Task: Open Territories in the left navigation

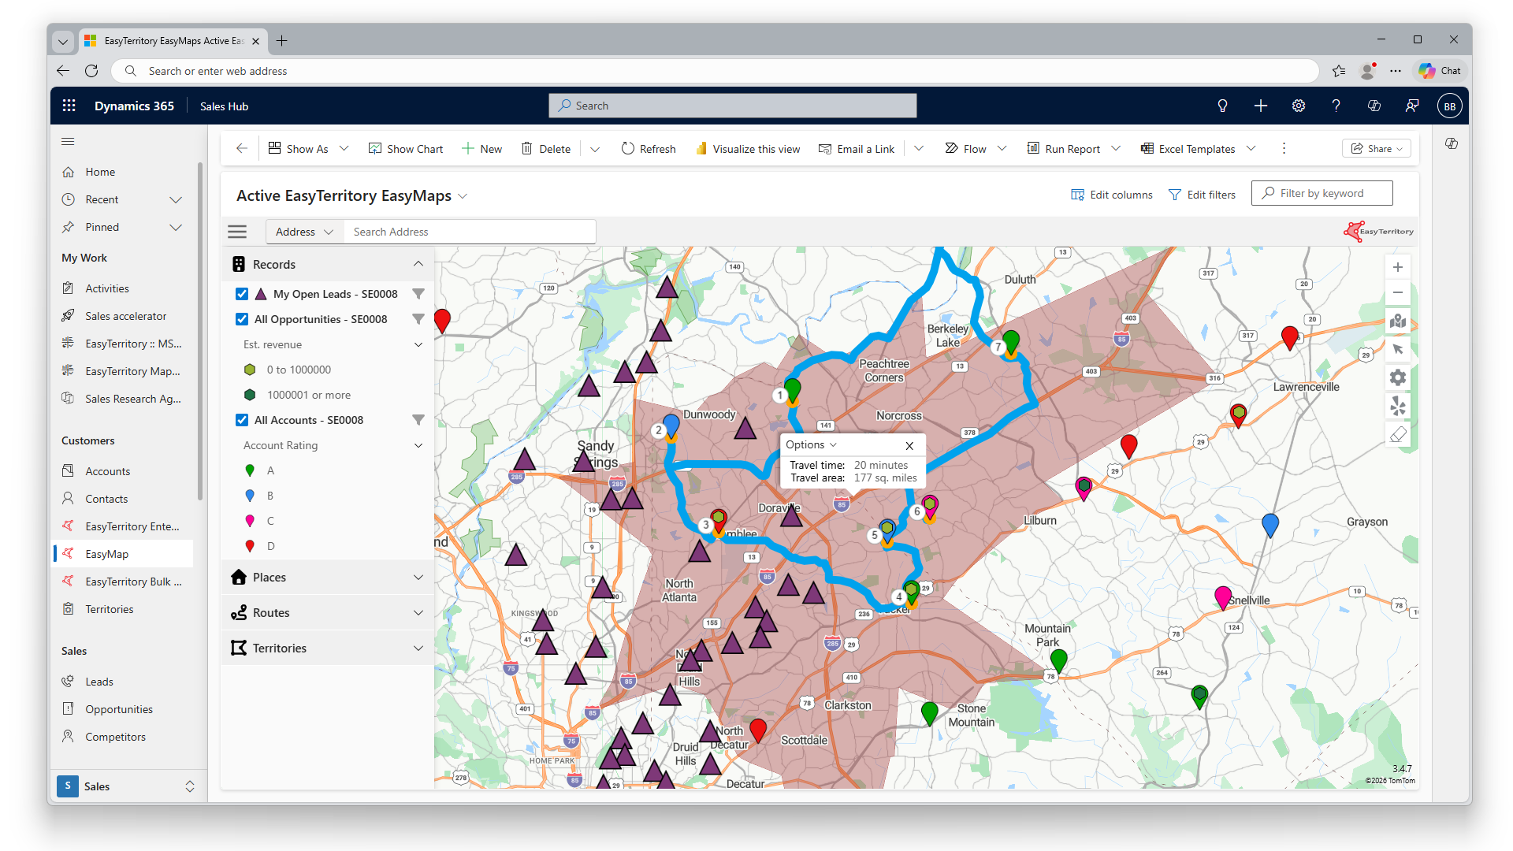Action: point(110,609)
